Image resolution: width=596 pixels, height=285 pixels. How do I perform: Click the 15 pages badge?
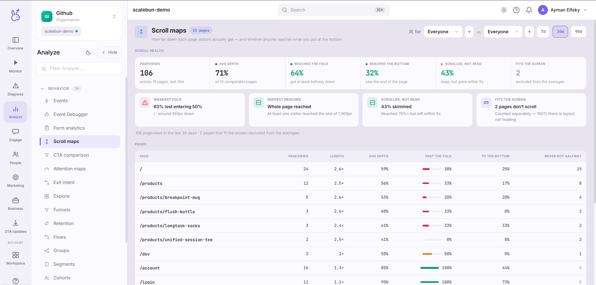tap(201, 30)
